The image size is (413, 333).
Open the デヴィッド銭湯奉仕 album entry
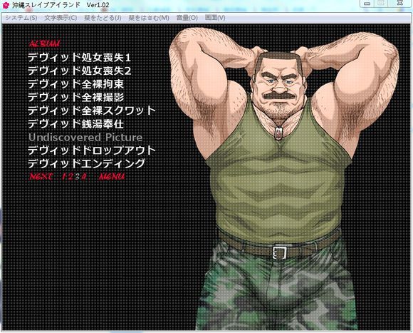point(76,124)
